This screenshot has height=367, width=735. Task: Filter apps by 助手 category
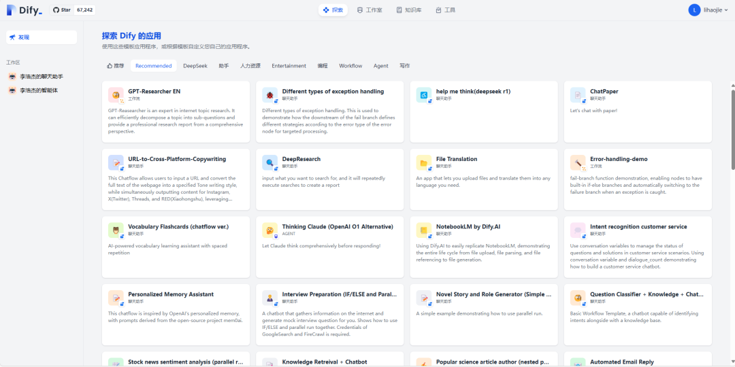224,66
